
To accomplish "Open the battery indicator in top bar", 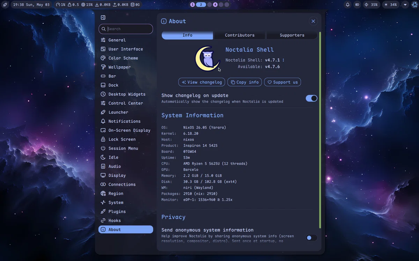I will pyautogui.click(x=357, y=5).
